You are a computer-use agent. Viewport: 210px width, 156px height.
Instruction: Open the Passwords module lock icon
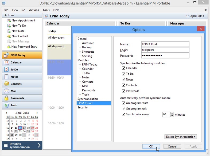point(6,98)
